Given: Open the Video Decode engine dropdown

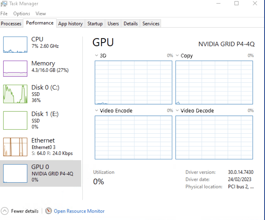Looking at the screenshot, I should tap(177, 111).
